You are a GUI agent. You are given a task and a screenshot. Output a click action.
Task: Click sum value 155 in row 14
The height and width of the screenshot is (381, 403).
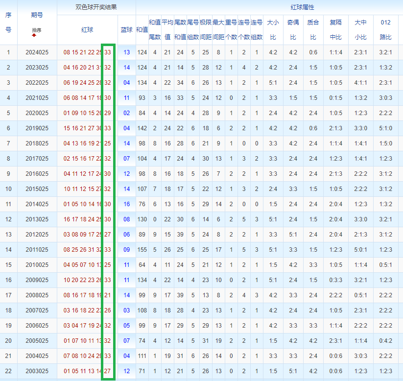(x=142, y=250)
